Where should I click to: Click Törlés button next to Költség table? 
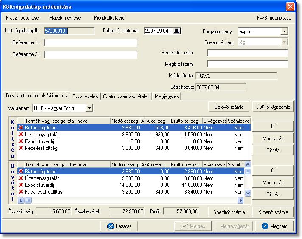coord(273,150)
